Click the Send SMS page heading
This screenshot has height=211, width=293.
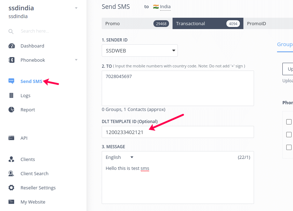[115, 7]
